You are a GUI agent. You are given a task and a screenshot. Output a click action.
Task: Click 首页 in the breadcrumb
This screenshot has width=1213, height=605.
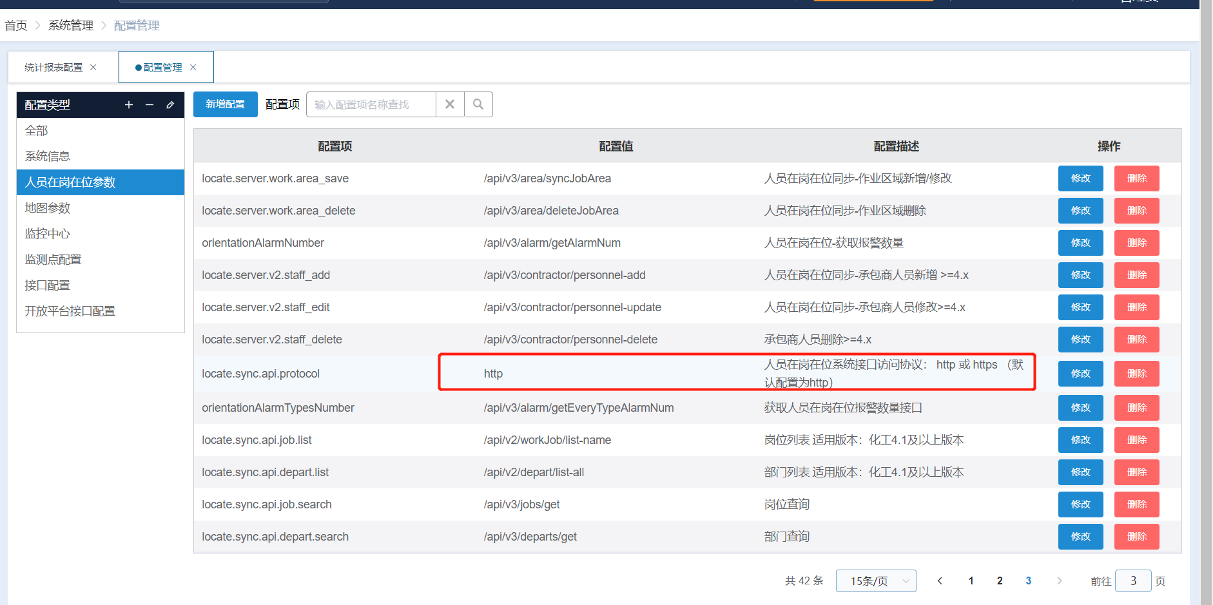[x=16, y=26]
